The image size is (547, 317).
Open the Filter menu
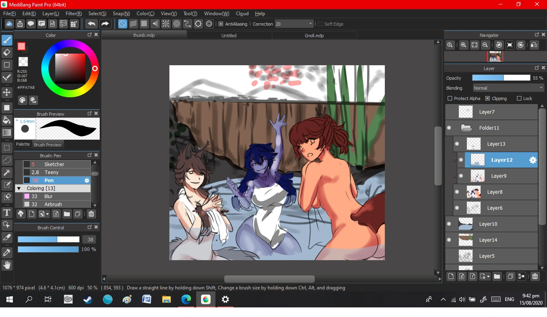pos(74,14)
